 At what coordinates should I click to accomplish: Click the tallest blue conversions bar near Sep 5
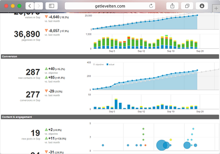pos(116,104)
